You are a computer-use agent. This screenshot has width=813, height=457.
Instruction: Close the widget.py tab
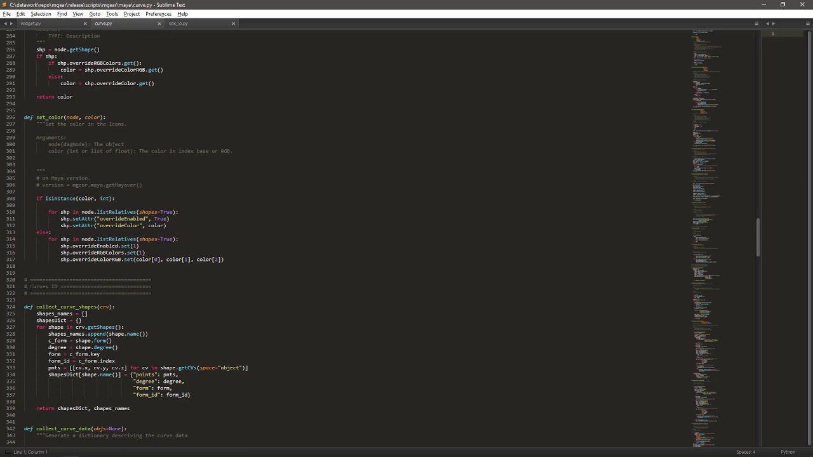[85, 23]
